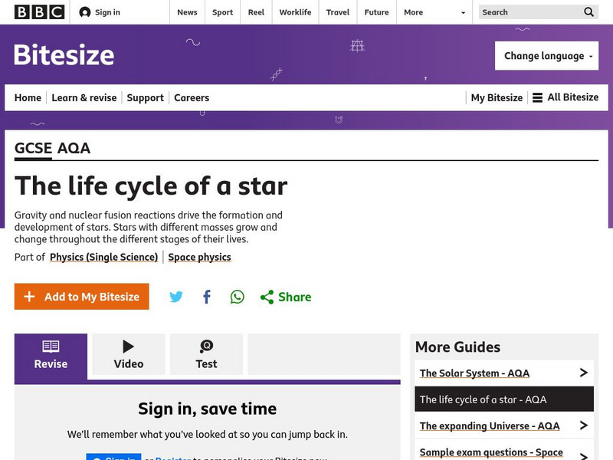Click the search magnifier icon
The image size is (613, 460).
[x=588, y=12]
